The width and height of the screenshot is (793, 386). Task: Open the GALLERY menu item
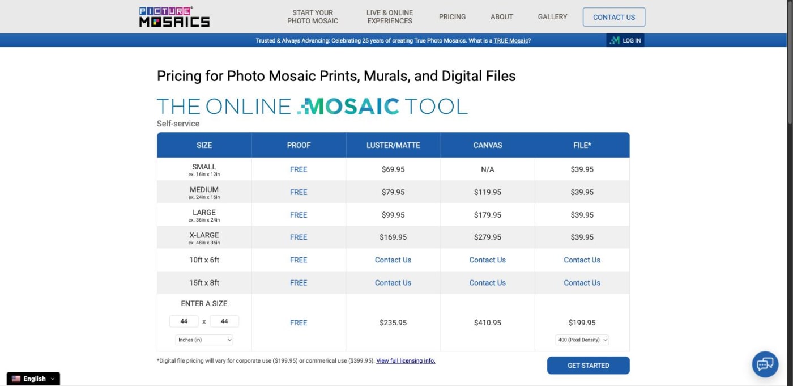click(552, 17)
